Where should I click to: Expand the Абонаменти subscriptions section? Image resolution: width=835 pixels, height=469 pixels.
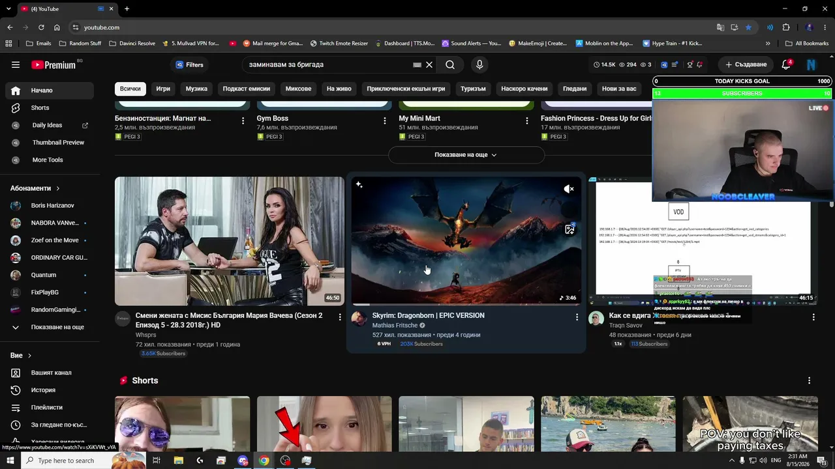tap(35, 188)
